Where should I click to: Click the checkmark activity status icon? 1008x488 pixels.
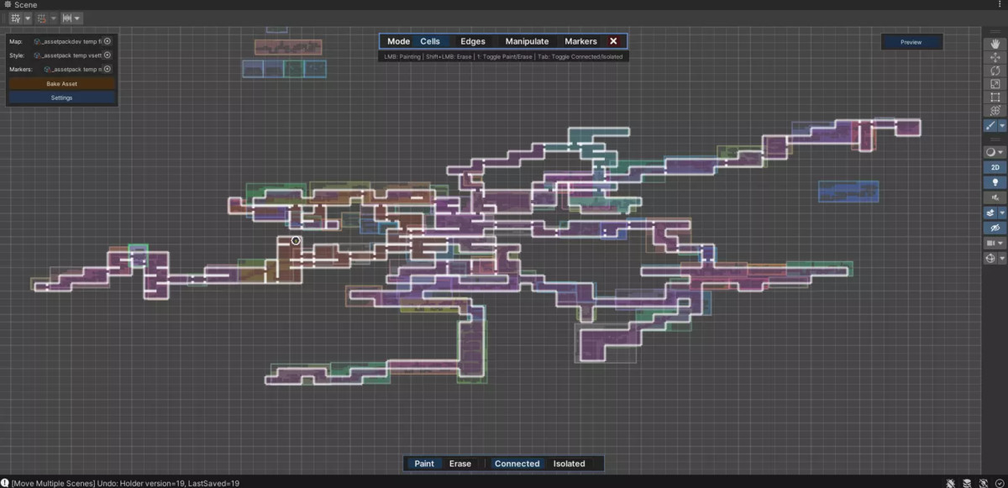(x=1000, y=483)
